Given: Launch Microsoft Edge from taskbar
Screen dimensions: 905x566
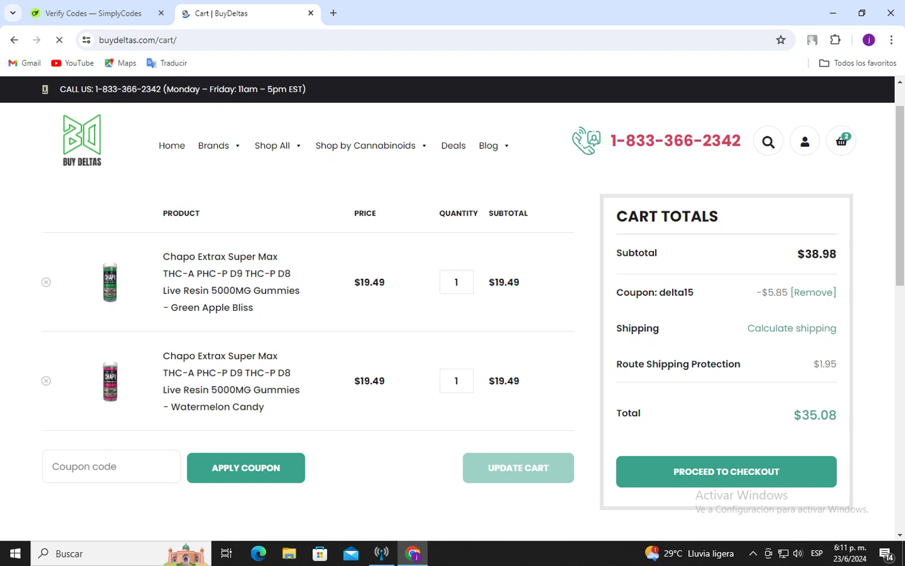Looking at the screenshot, I should (x=258, y=553).
